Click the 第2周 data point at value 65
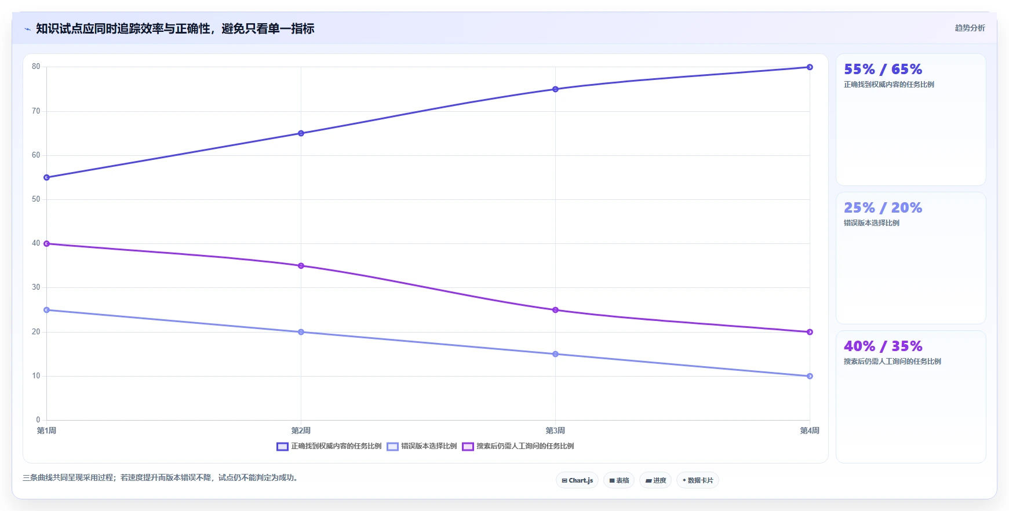This screenshot has height=511, width=1009. [301, 133]
